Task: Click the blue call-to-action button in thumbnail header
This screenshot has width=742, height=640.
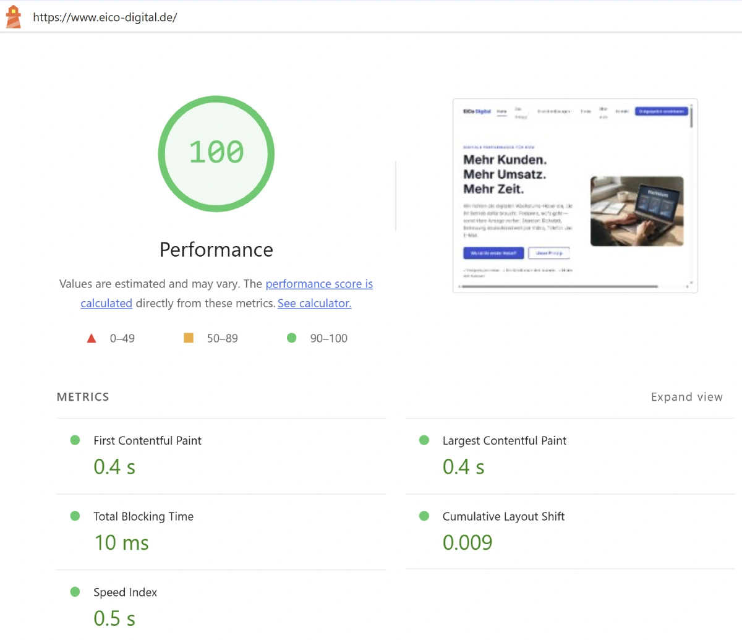Action: [x=661, y=111]
